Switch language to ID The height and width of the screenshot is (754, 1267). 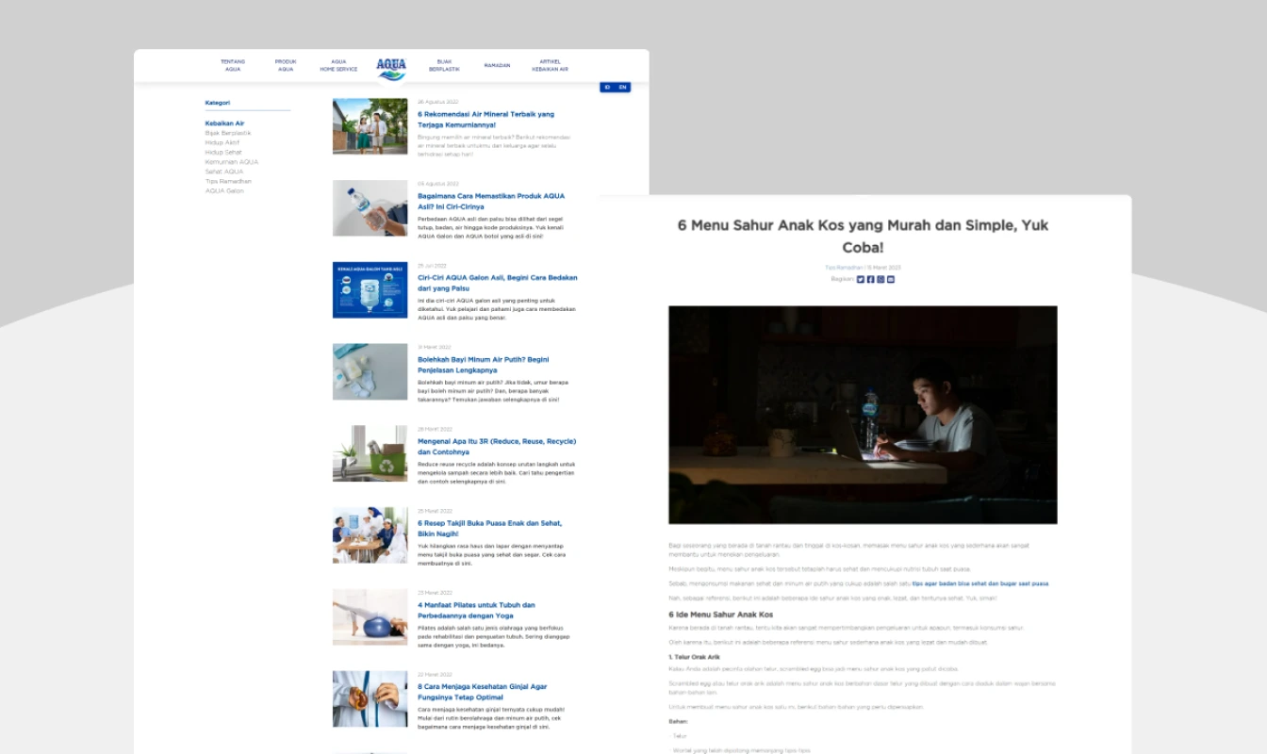pyautogui.click(x=607, y=87)
